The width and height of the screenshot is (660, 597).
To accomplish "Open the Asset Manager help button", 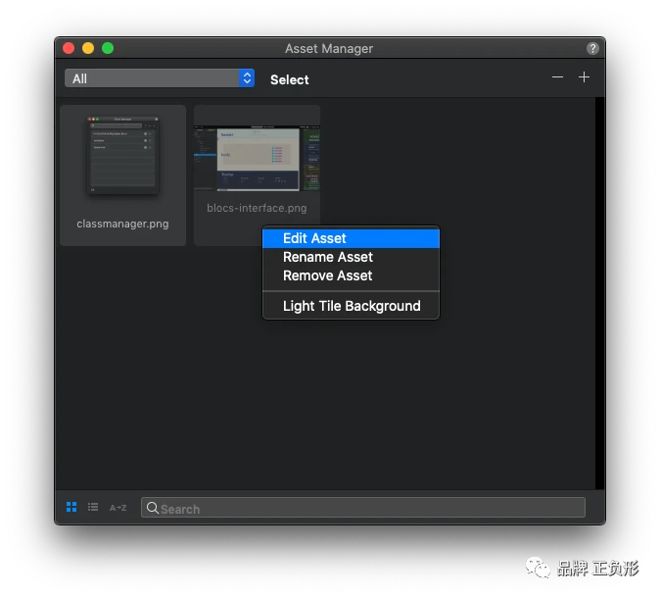I will pyautogui.click(x=592, y=48).
